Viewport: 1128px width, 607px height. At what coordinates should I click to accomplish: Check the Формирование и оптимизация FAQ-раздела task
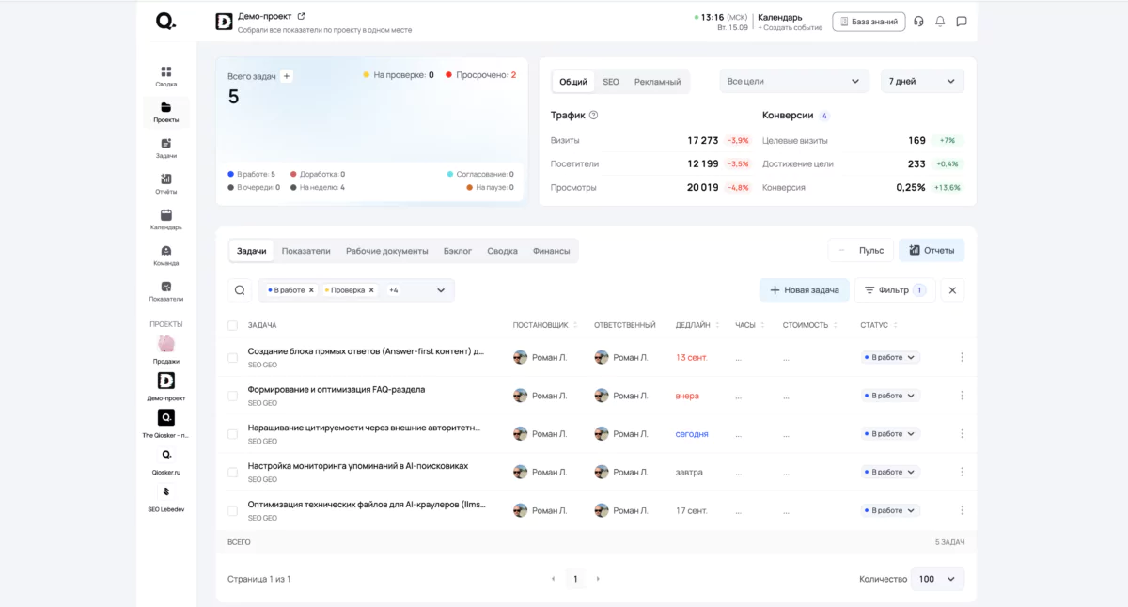[232, 396]
